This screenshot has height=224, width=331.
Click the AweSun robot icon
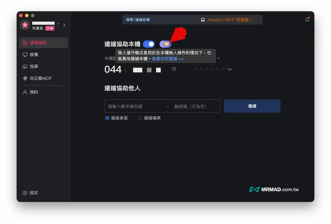point(203,20)
